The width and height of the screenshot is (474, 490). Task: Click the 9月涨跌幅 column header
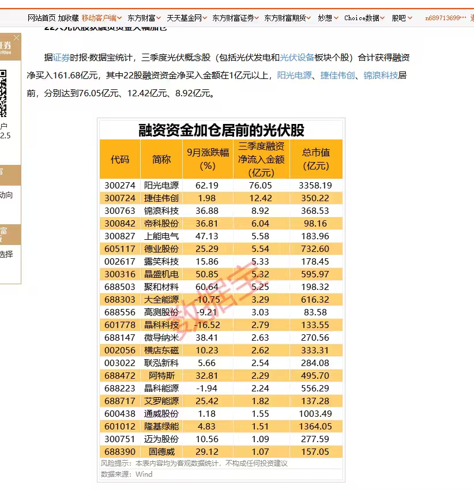pyautogui.click(x=208, y=159)
